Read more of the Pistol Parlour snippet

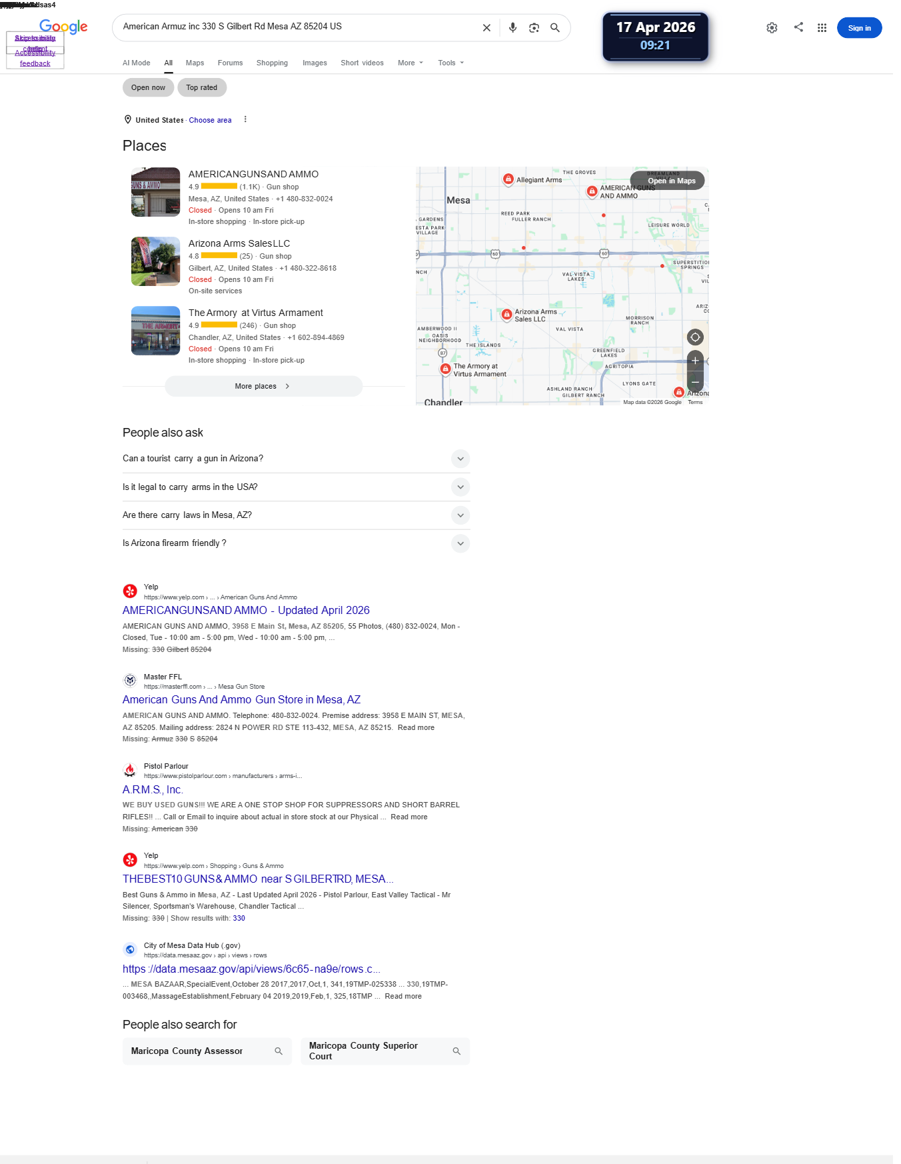click(x=409, y=817)
